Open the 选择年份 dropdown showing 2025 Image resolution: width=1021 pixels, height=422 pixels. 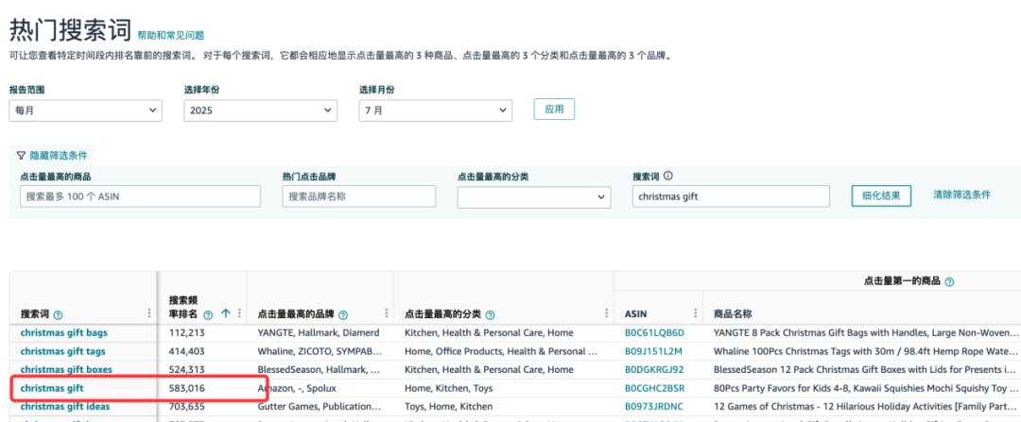(261, 110)
